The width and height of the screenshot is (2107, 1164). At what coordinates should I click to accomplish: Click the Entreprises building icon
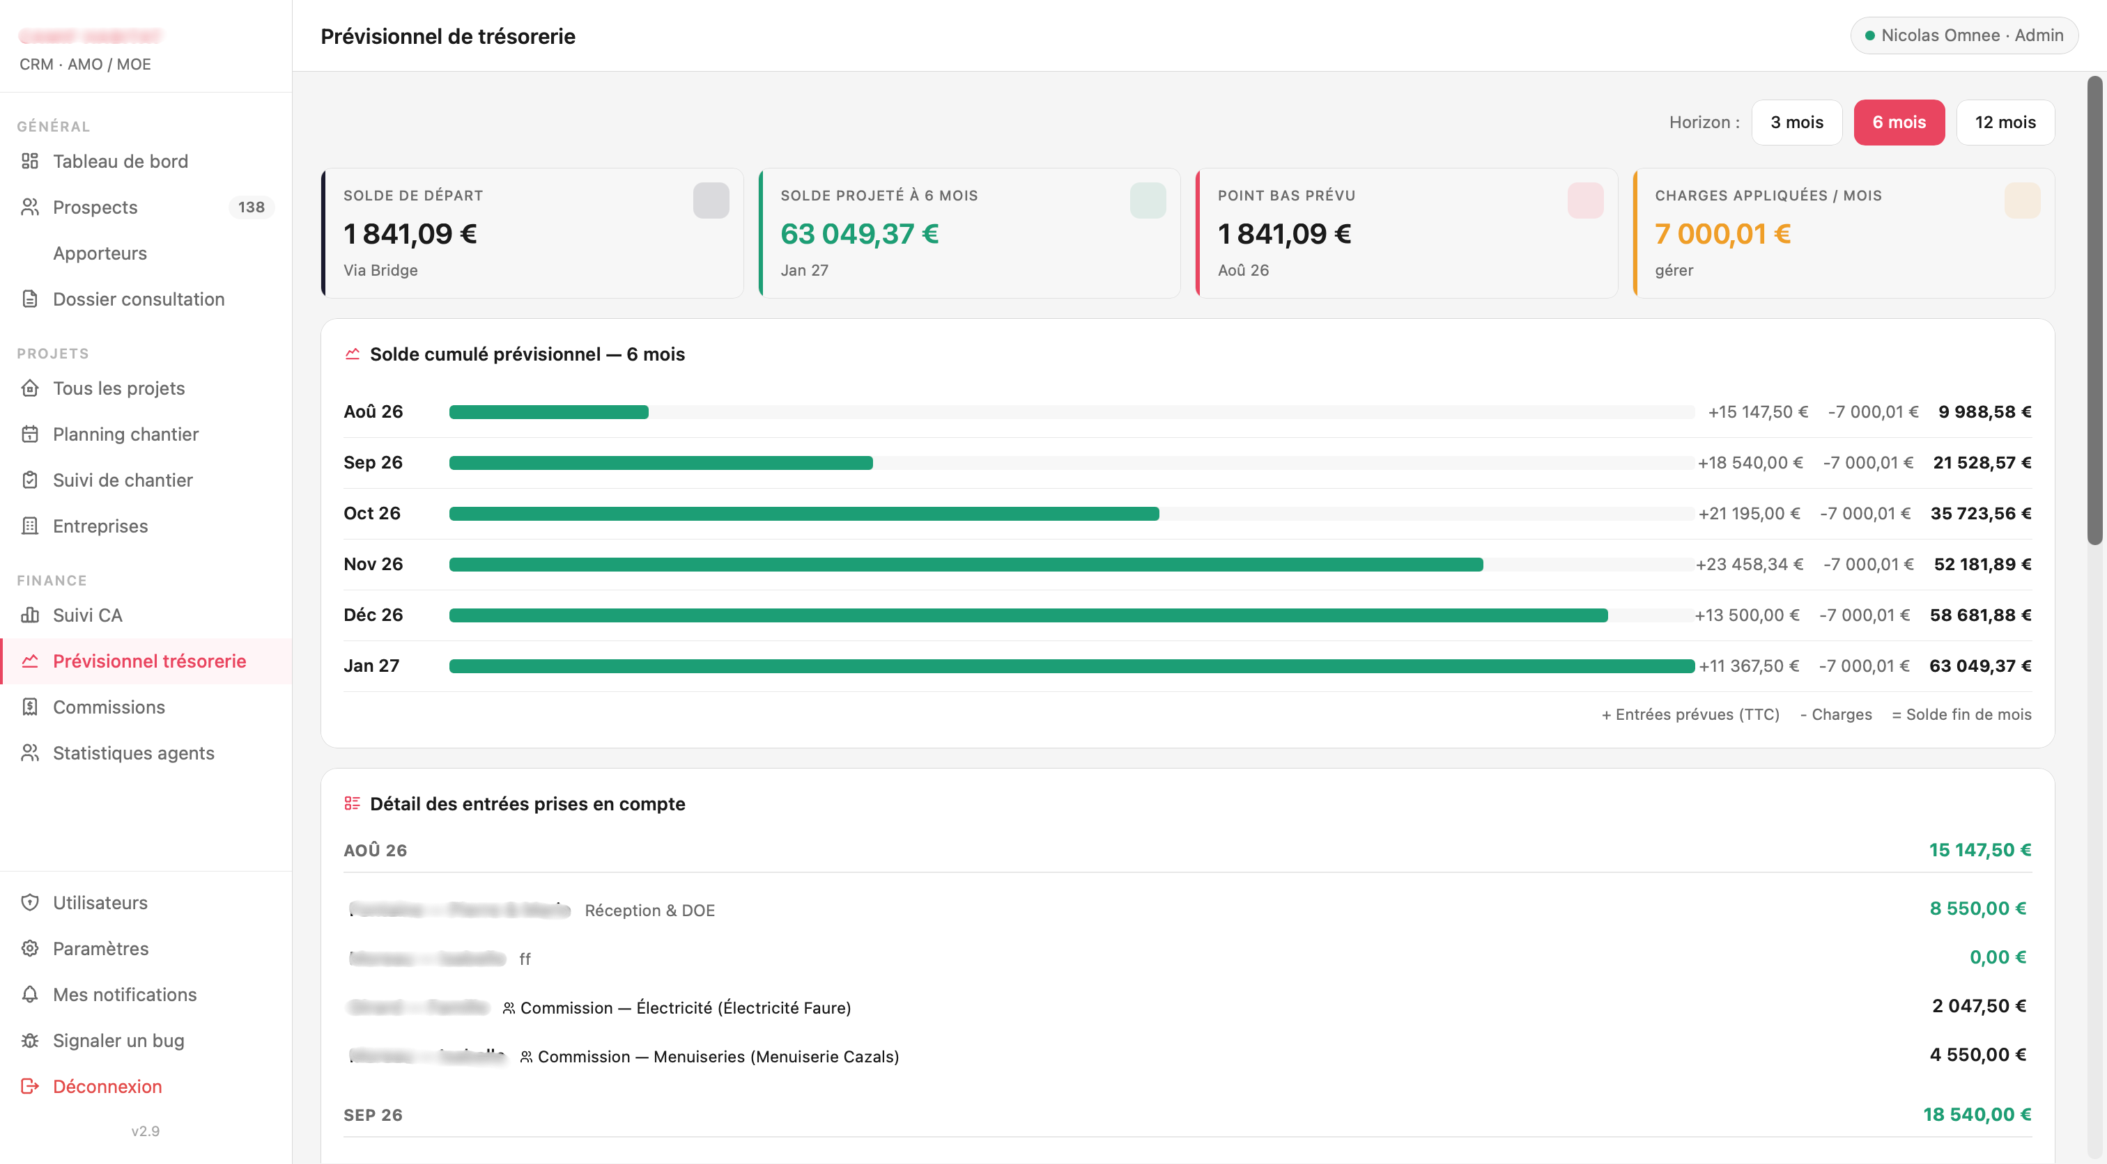coord(30,526)
